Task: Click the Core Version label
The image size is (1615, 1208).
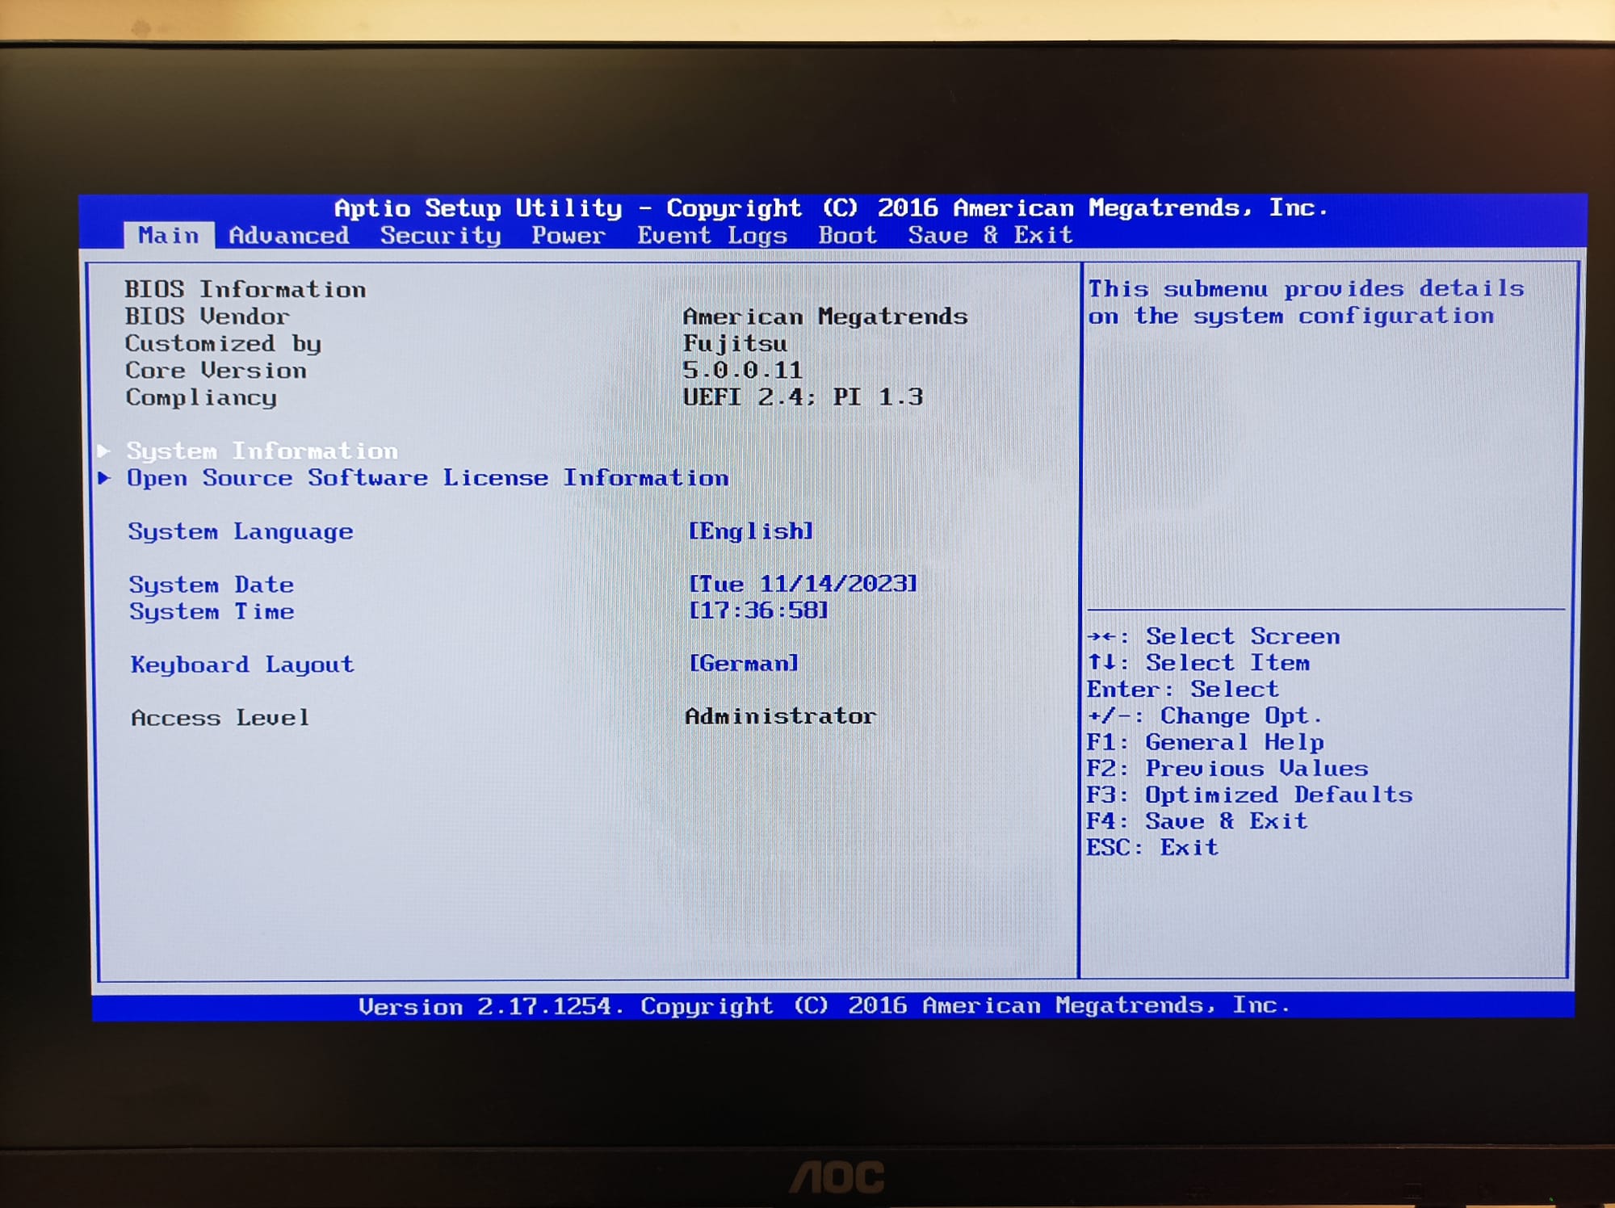Action: pos(216,370)
